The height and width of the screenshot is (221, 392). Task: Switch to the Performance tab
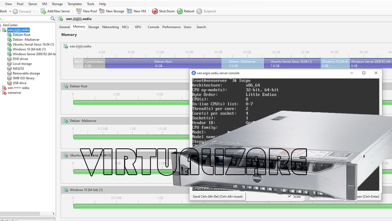[x=171, y=27]
